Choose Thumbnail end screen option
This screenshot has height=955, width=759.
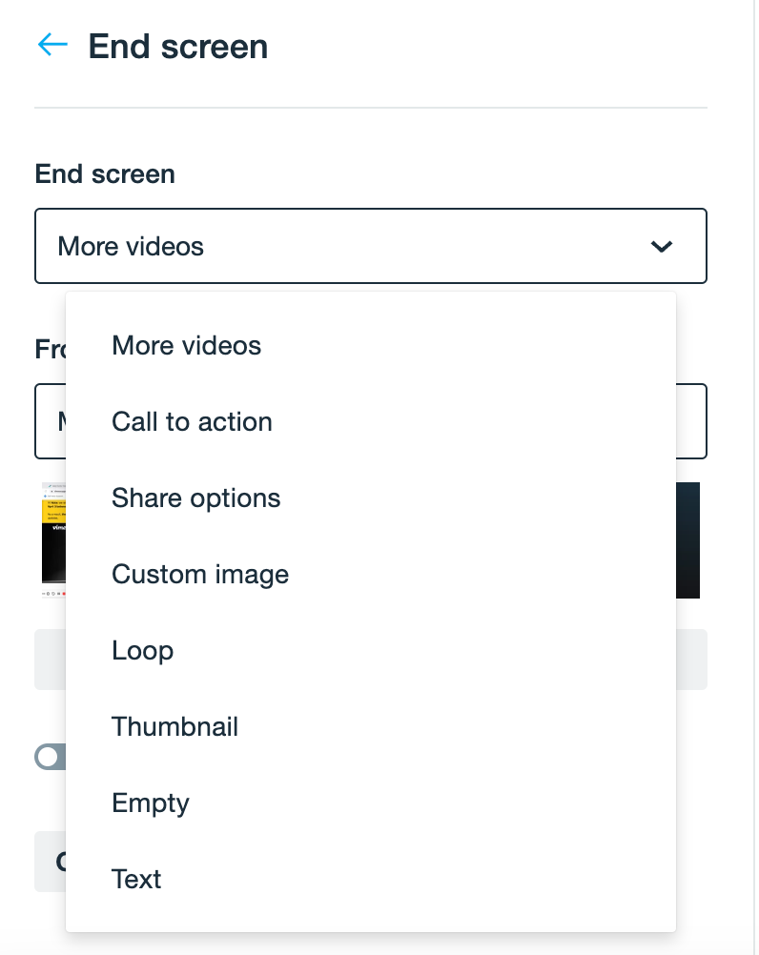[174, 726]
